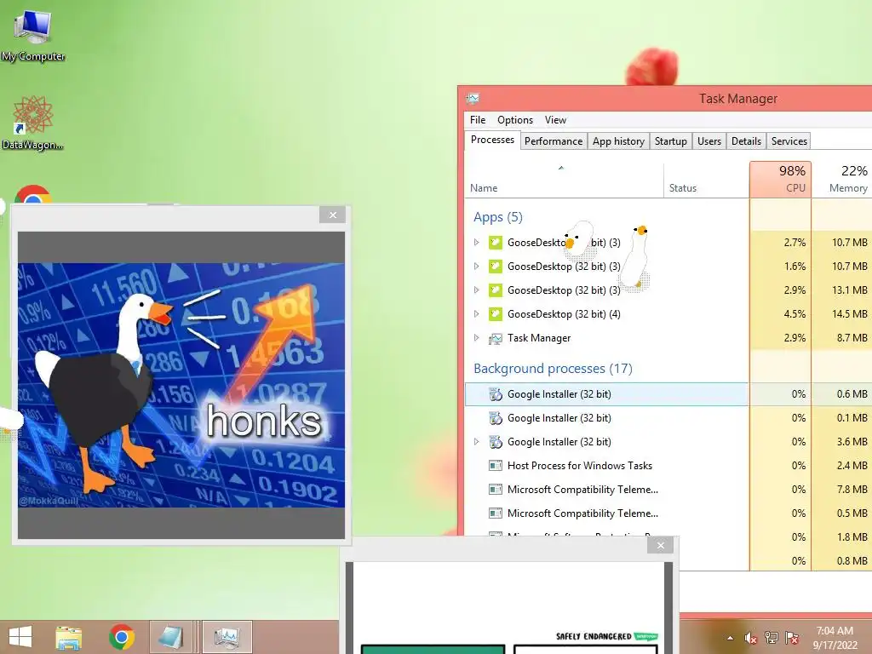Click the 14.5 MB memory cell
Viewport: 872px width, 654px height.
(x=842, y=314)
